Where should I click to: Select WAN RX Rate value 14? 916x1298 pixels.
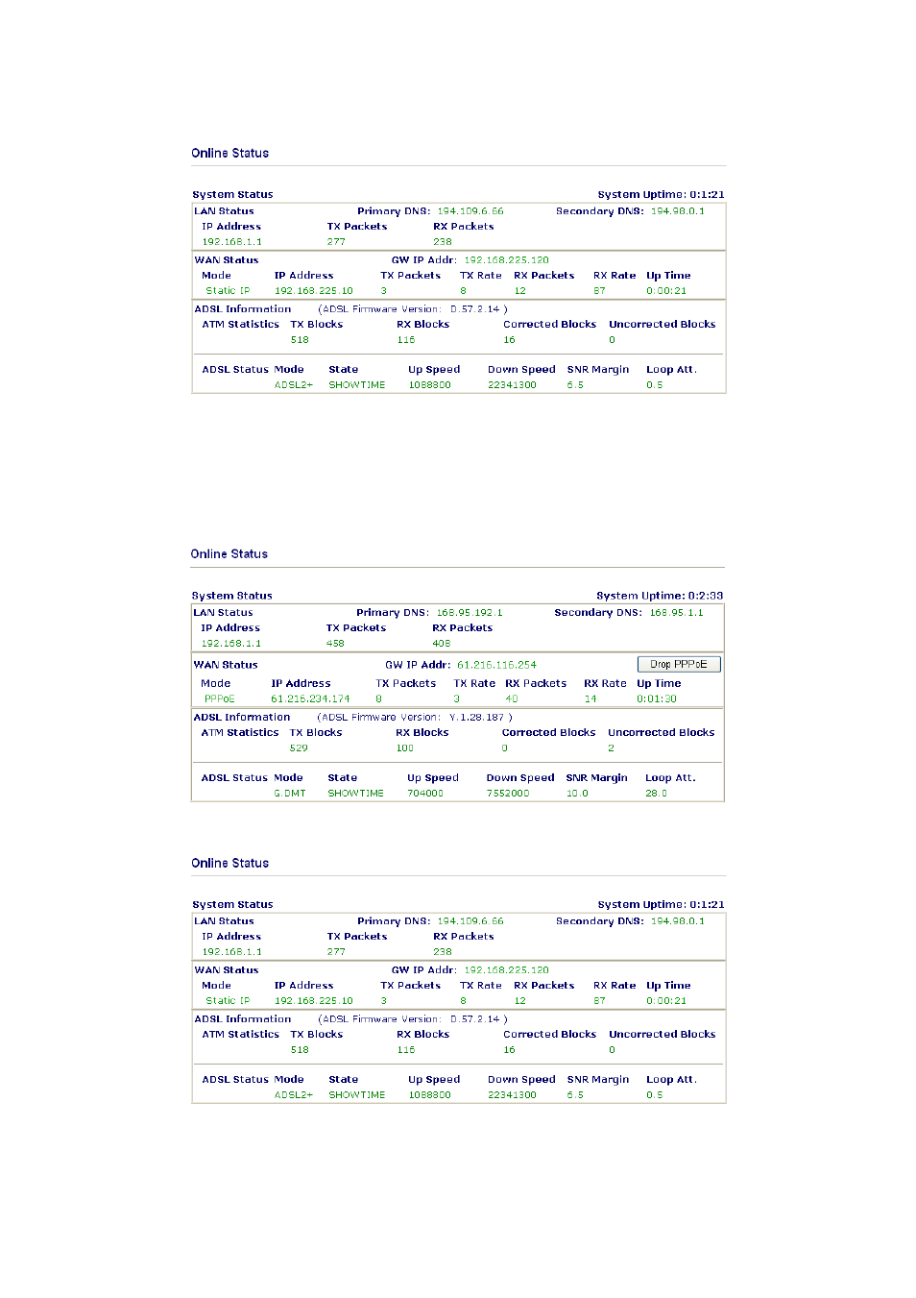coord(591,699)
